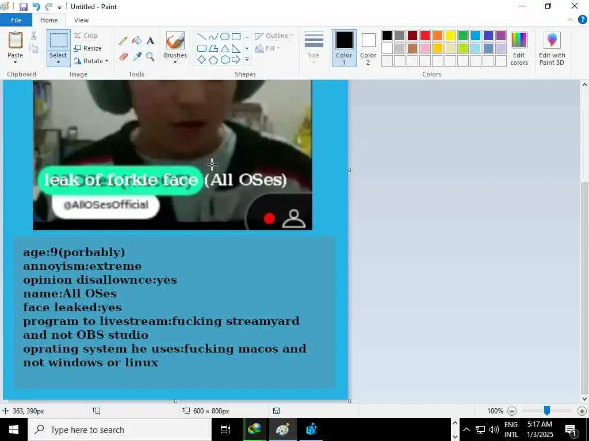Image resolution: width=589 pixels, height=441 pixels.
Task: Click the Undo arrow
Action: click(x=36, y=7)
